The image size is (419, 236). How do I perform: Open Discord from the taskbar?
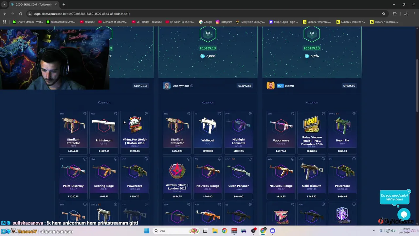click(273, 231)
